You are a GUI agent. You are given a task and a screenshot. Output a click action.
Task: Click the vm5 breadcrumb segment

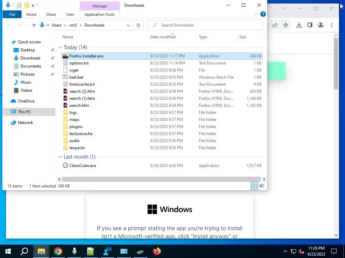click(x=73, y=25)
